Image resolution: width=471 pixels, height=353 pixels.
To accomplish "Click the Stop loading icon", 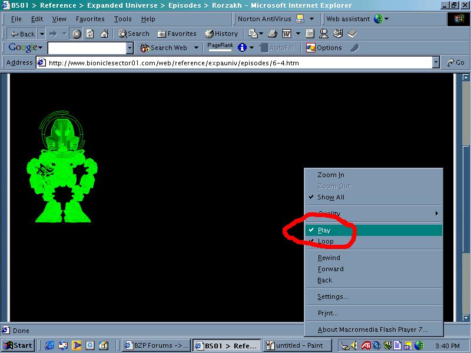I will tap(77, 34).
